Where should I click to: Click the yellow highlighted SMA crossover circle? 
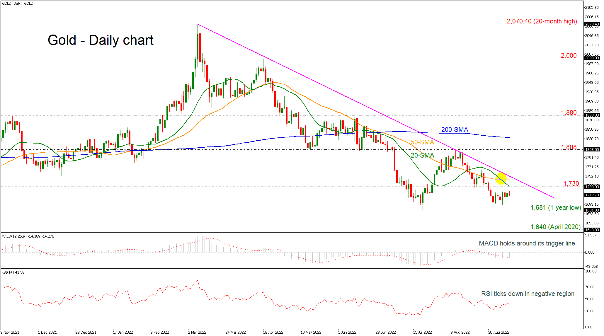[501, 178]
